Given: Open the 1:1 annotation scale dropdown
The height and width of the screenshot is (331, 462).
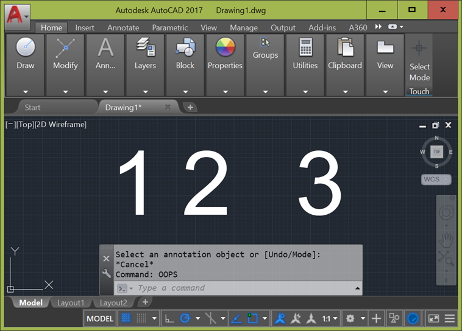Looking at the screenshot, I should pyautogui.click(x=330, y=318).
